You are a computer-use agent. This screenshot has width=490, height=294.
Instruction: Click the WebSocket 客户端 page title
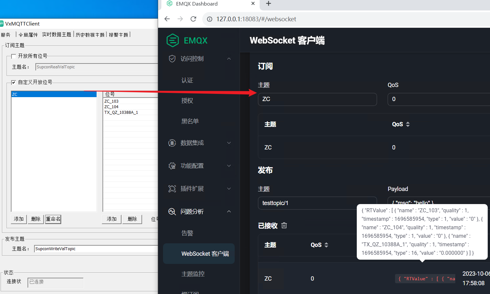(x=287, y=41)
